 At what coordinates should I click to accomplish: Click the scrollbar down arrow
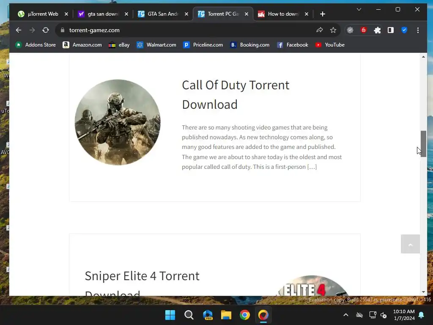tap(423, 292)
